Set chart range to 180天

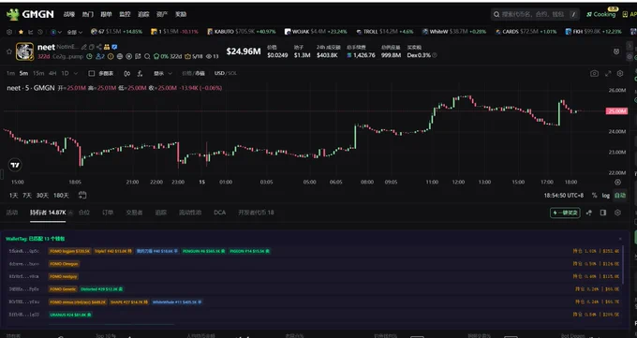tap(61, 196)
